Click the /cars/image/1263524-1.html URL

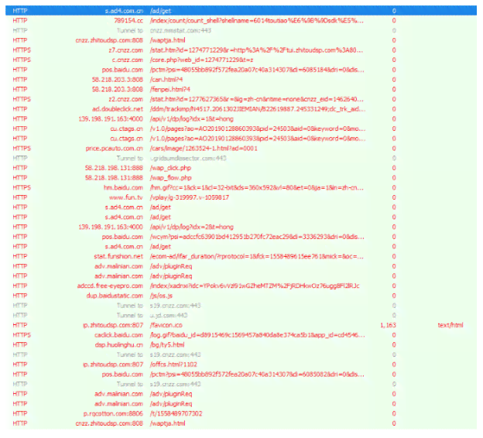pyautogui.click(x=204, y=149)
